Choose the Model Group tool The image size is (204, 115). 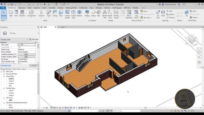pyautogui.click(x=116, y=14)
